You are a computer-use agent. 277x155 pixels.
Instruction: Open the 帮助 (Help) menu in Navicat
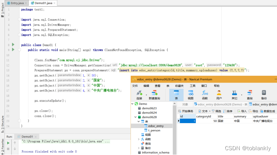[217, 86]
